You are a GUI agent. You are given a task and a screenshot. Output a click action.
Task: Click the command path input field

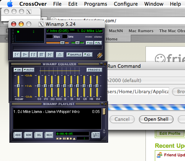pos(138,91)
